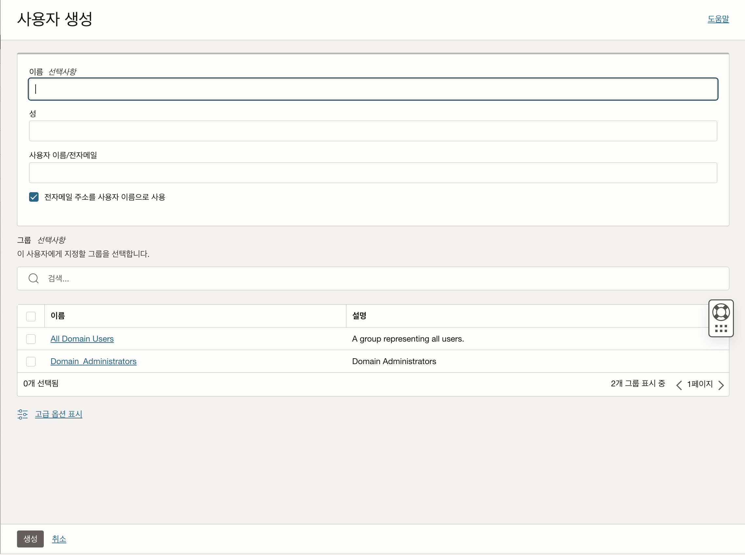
Task: Click the magnifier icon in group search
Action: pyautogui.click(x=33, y=278)
